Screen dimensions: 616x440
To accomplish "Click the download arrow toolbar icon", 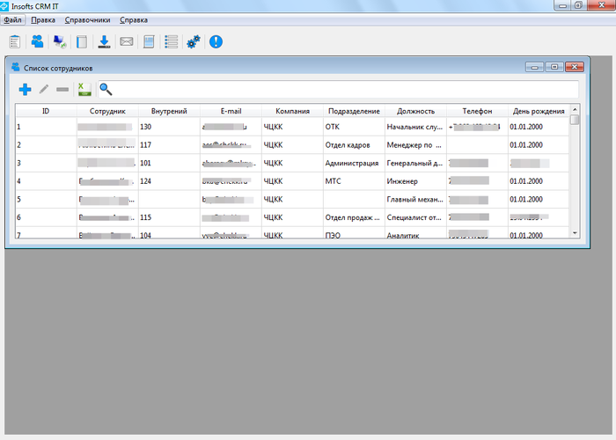I will [x=104, y=41].
